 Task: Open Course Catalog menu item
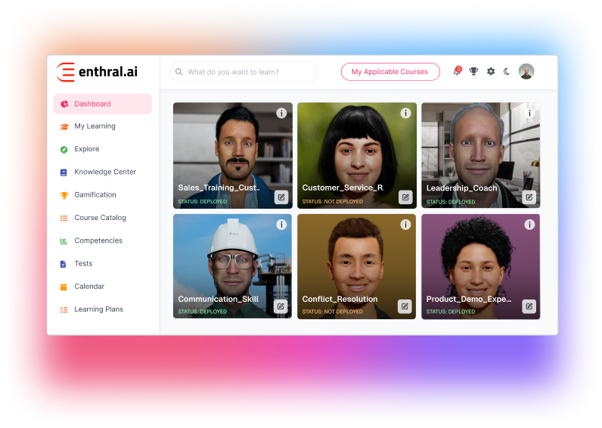(100, 218)
